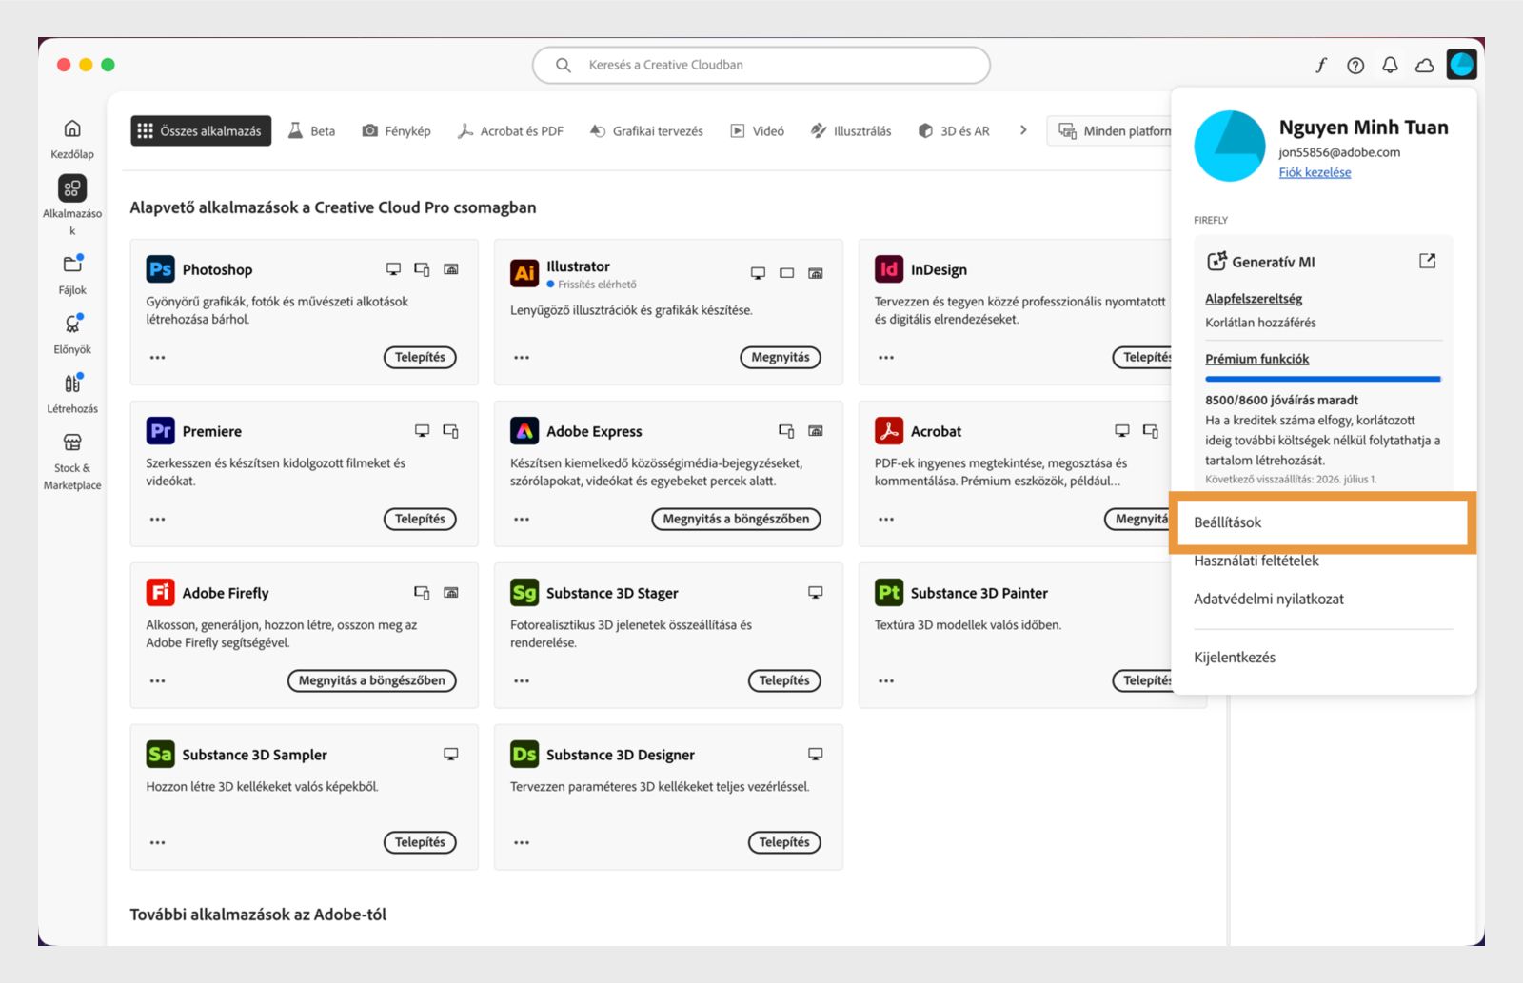The width and height of the screenshot is (1523, 984).
Task: Click the Prémium funkciók link
Action: coord(1256,359)
